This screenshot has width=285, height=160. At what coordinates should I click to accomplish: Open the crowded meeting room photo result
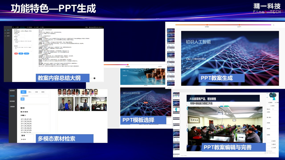tap(99, 104)
